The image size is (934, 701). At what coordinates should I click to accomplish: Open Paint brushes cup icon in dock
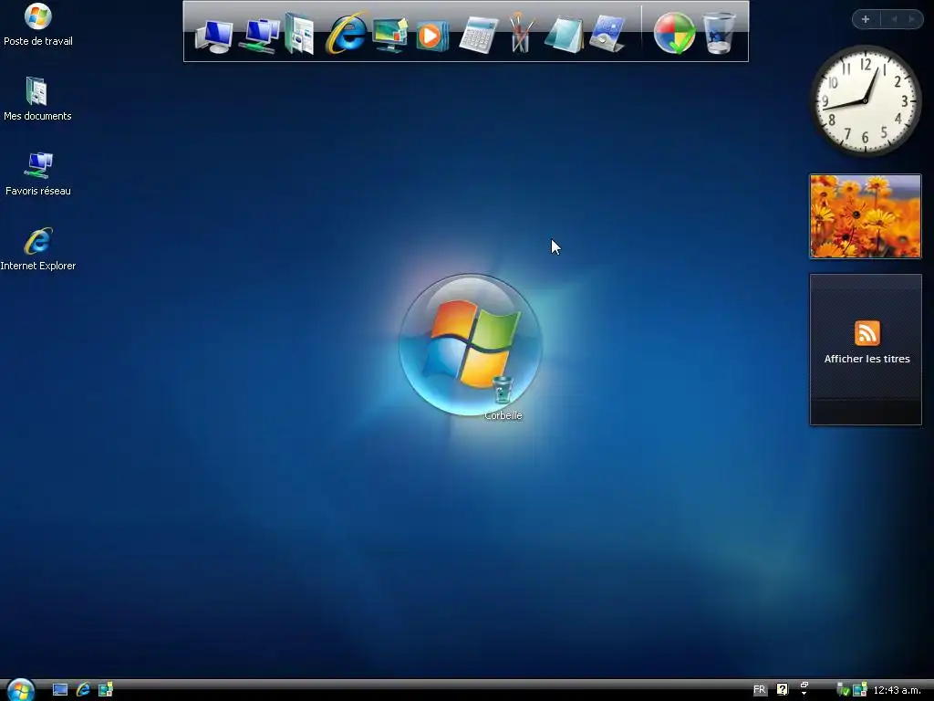tap(520, 33)
